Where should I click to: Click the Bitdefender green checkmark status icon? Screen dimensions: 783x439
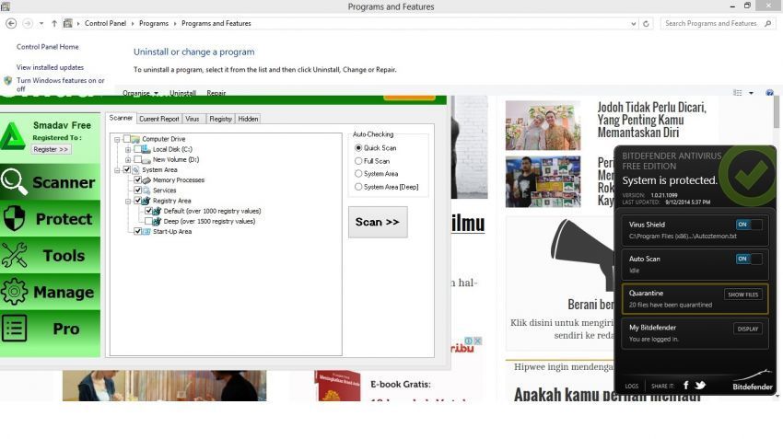point(748,175)
